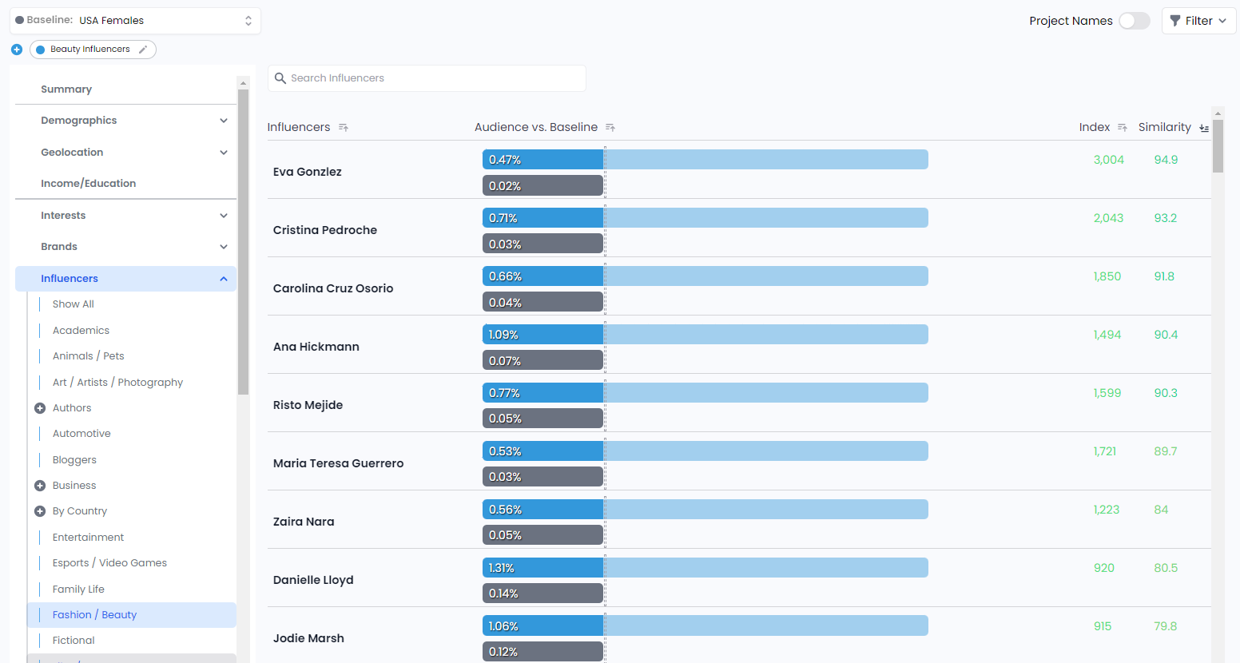Click the Index column sort icon

pos(1123,128)
